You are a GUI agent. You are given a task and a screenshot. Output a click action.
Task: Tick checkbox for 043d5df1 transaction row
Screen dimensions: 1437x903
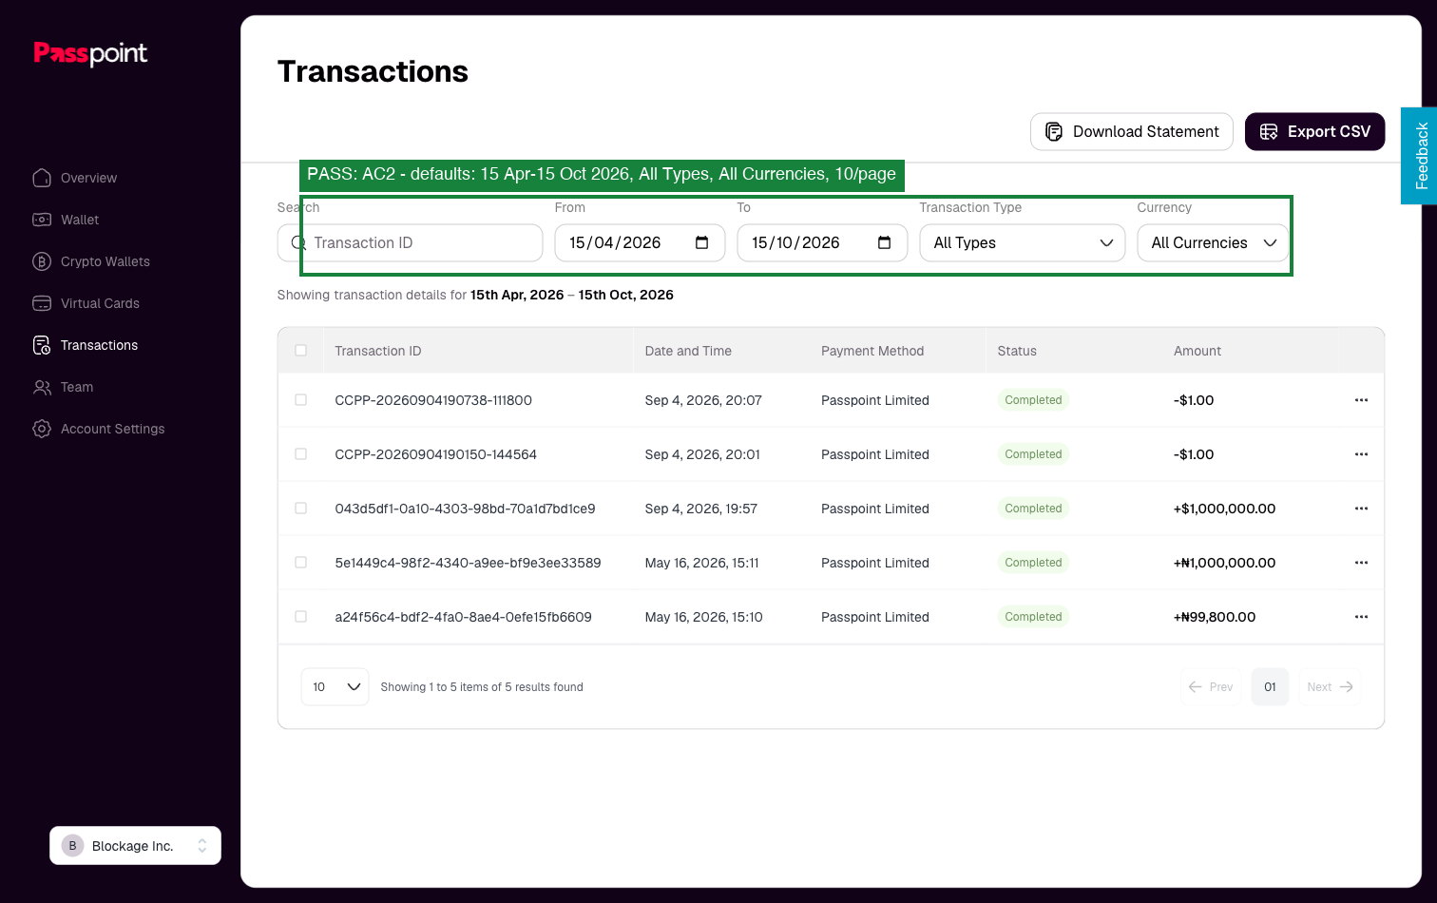[x=301, y=509]
